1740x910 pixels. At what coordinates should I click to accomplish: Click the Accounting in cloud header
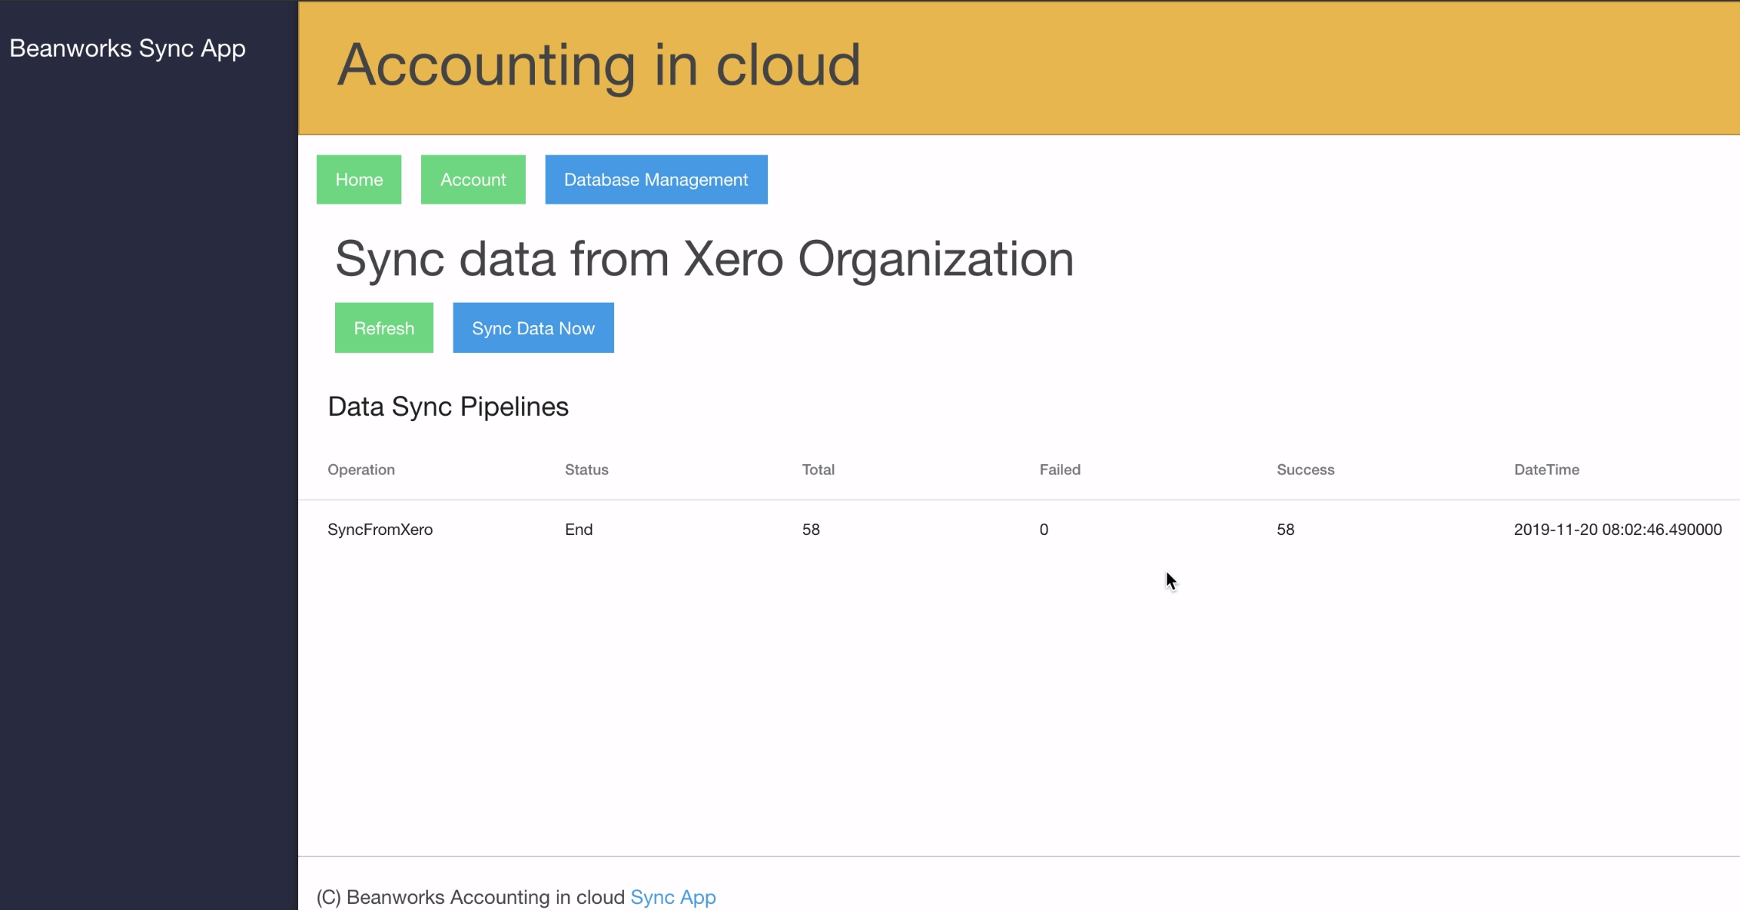pos(599,66)
